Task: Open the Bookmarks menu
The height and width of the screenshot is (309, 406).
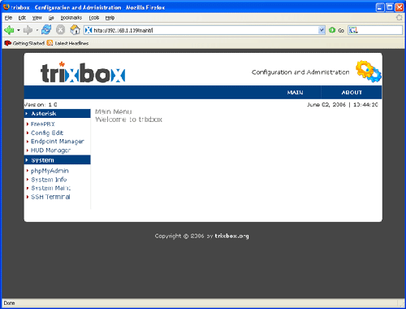Action: tap(71, 18)
